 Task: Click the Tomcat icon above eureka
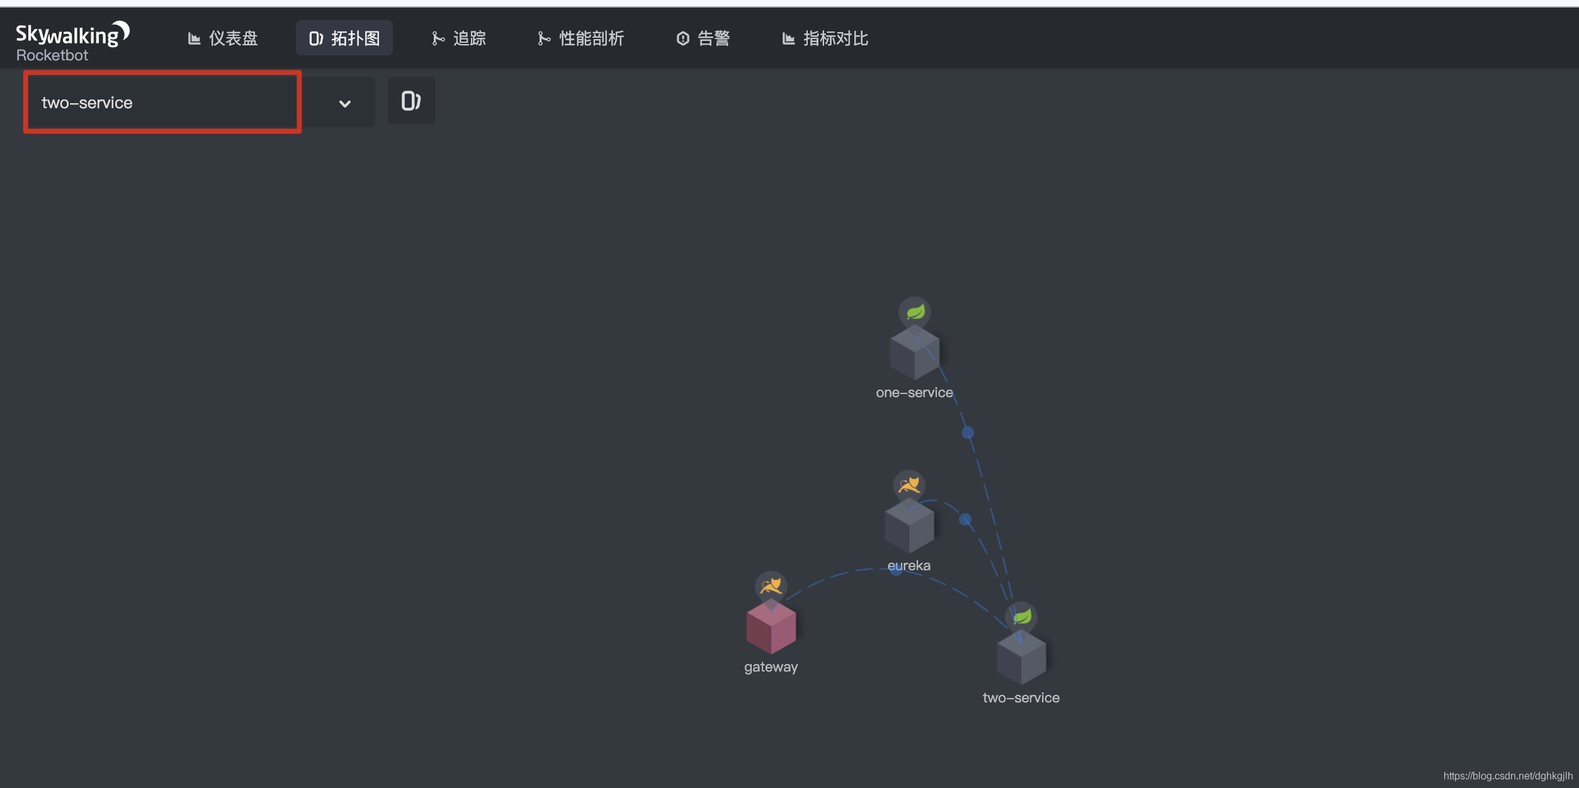908,485
